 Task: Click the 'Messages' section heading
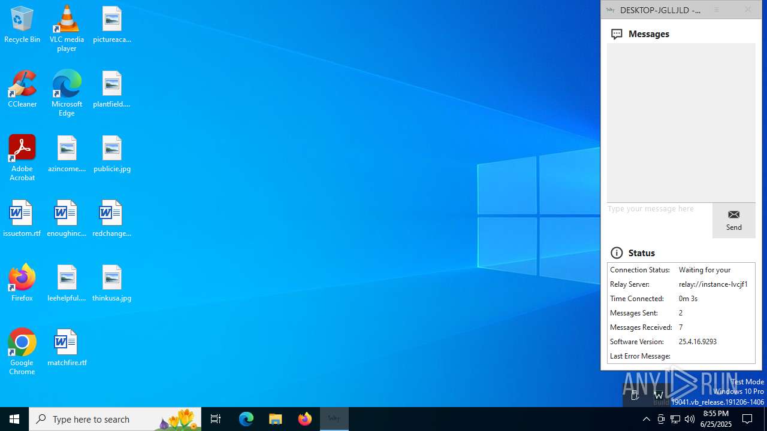[x=649, y=34]
